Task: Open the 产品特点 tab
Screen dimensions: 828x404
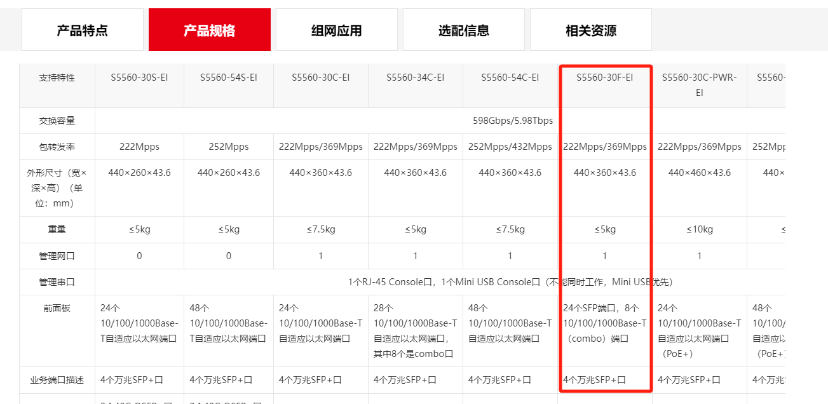Action: [x=83, y=30]
